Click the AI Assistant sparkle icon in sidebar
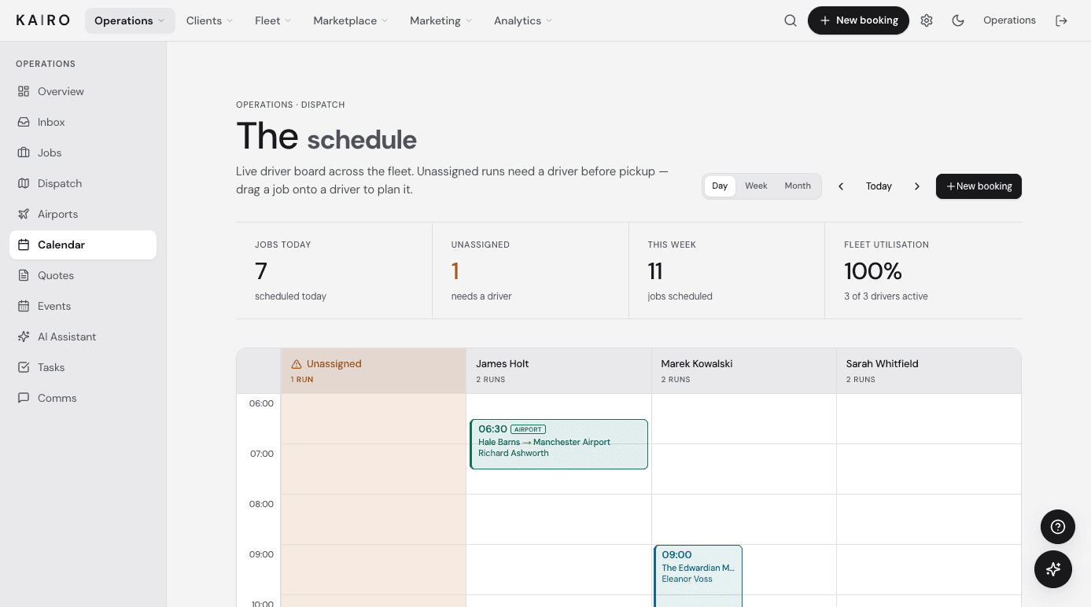The image size is (1091, 607). point(24,337)
